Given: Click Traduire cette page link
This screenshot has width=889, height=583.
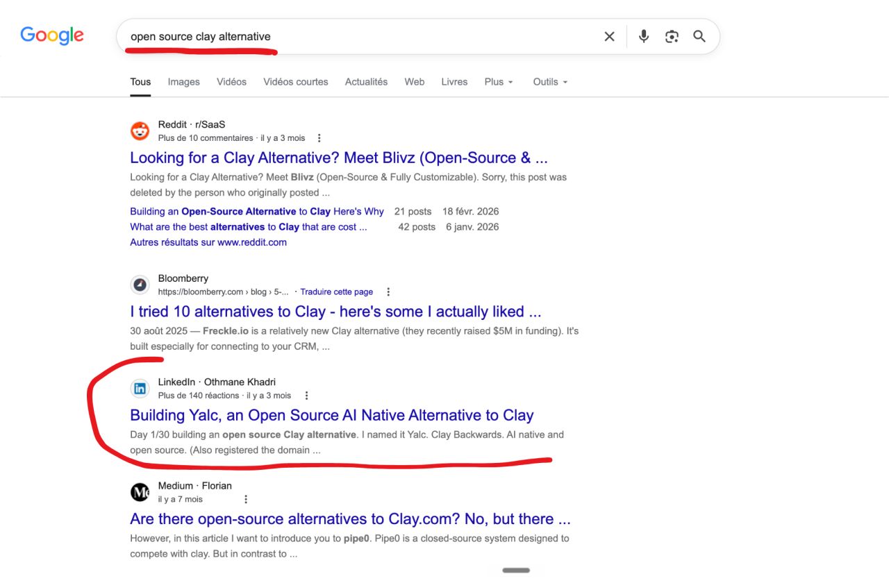Looking at the screenshot, I should click(337, 292).
